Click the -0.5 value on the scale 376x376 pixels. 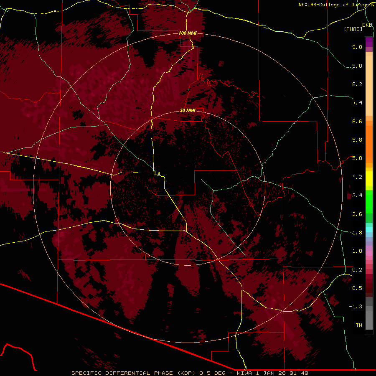click(x=356, y=288)
